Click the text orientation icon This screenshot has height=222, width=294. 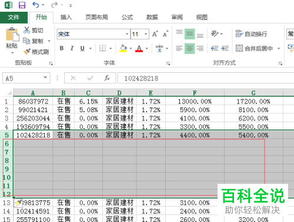pyautogui.click(x=215, y=34)
